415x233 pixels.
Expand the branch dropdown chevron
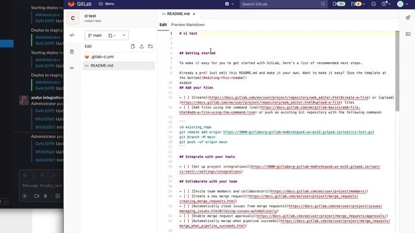click(124, 35)
